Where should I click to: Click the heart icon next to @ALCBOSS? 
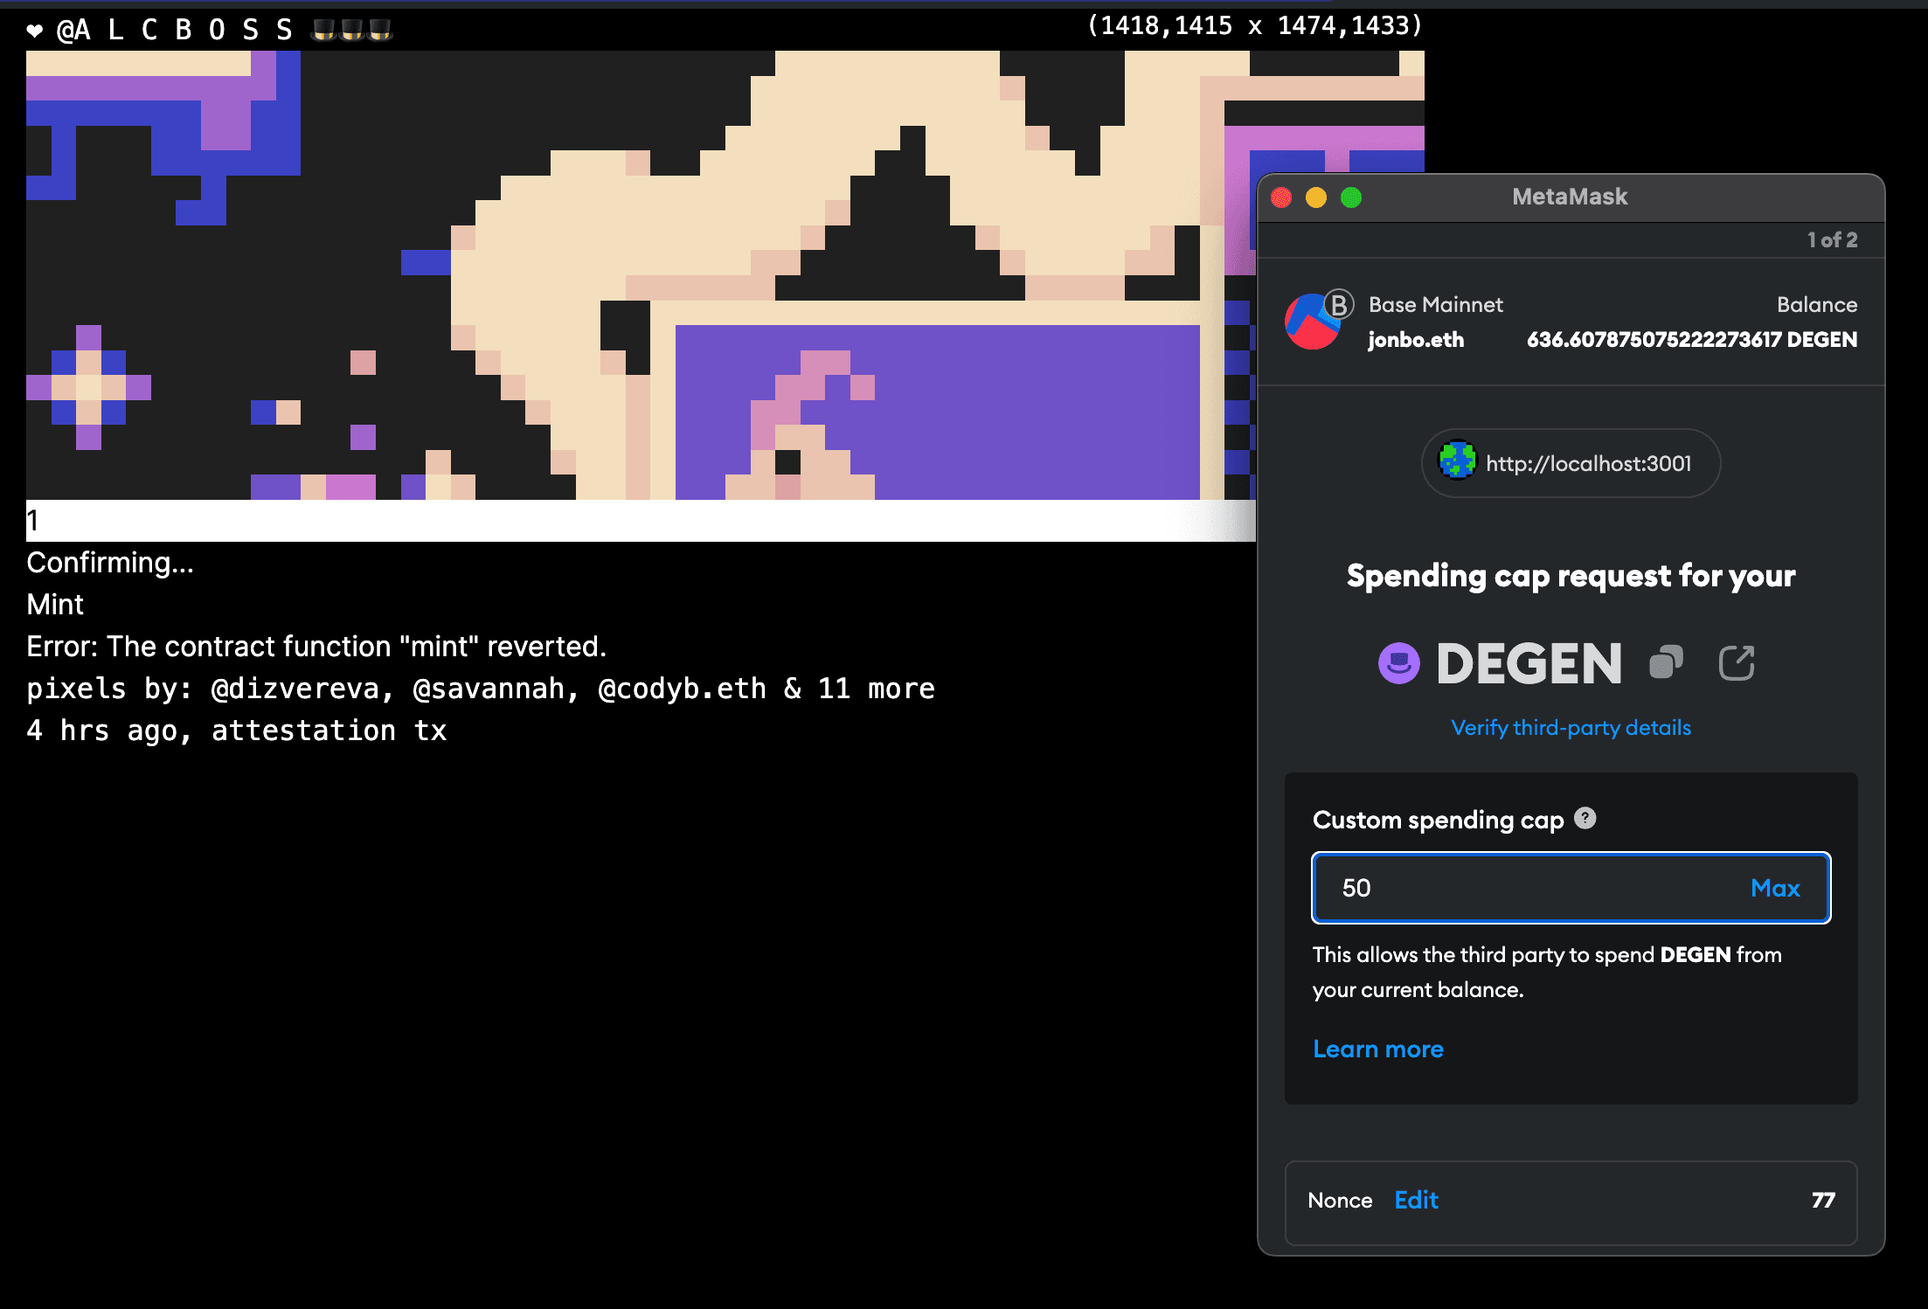tap(35, 31)
